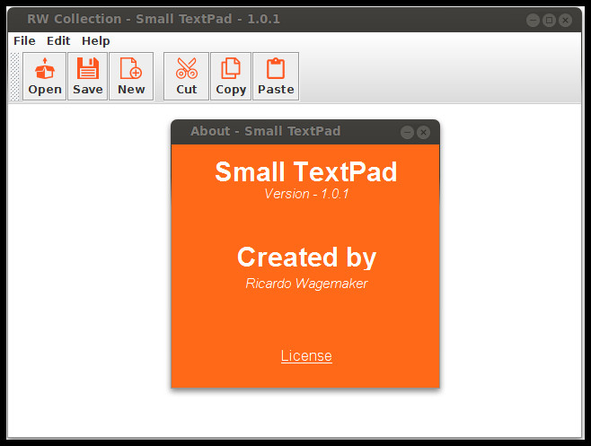Click 'Version - 1.0.1' text
This screenshot has width=591, height=446.
[306, 194]
